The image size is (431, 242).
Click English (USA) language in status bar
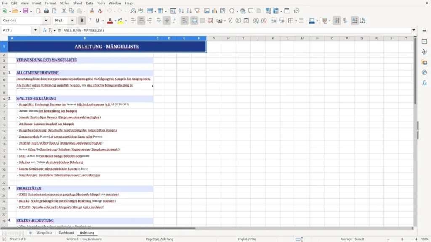(247, 239)
